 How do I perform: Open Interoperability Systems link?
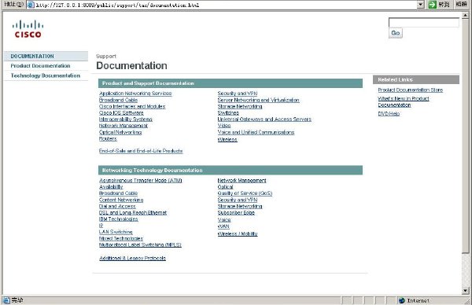[126, 119]
